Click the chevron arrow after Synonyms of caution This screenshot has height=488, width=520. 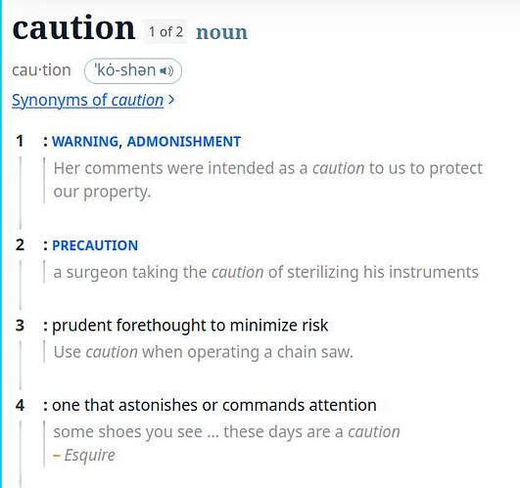pyautogui.click(x=171, y=100)
